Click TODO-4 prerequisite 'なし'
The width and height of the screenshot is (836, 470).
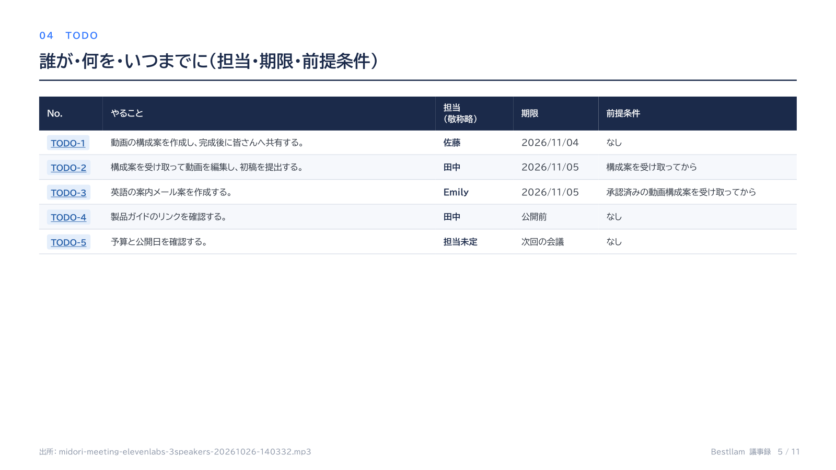pyautogui.click(x=614, y=217)
